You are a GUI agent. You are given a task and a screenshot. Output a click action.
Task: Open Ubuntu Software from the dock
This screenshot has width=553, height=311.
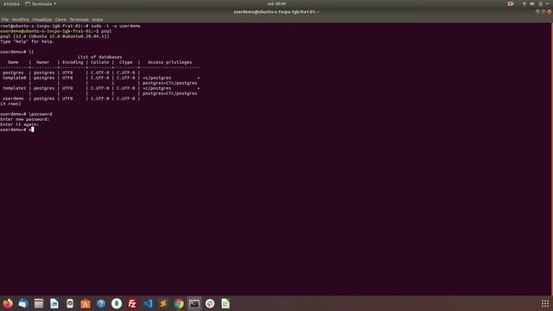tap(86, 303)
